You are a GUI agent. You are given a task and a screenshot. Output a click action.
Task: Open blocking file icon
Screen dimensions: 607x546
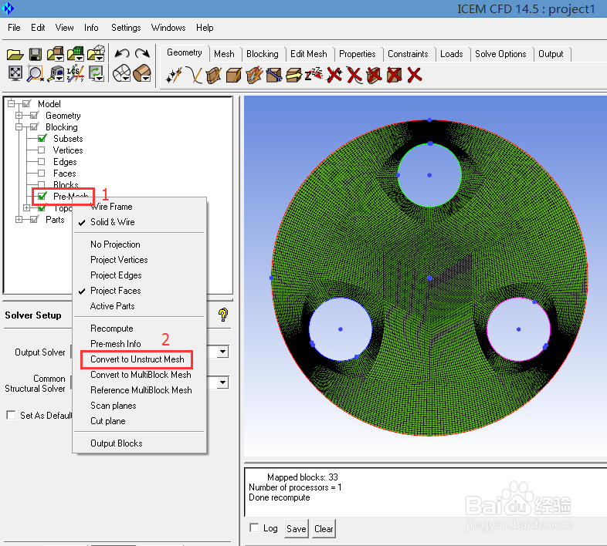click(96, 54)
